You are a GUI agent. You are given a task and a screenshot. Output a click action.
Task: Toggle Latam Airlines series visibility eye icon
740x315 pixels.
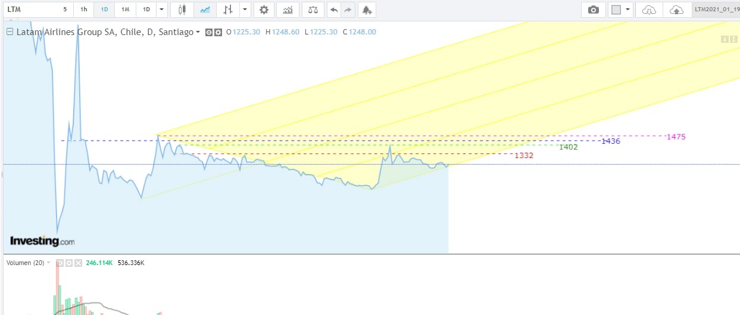coord(209,32)
